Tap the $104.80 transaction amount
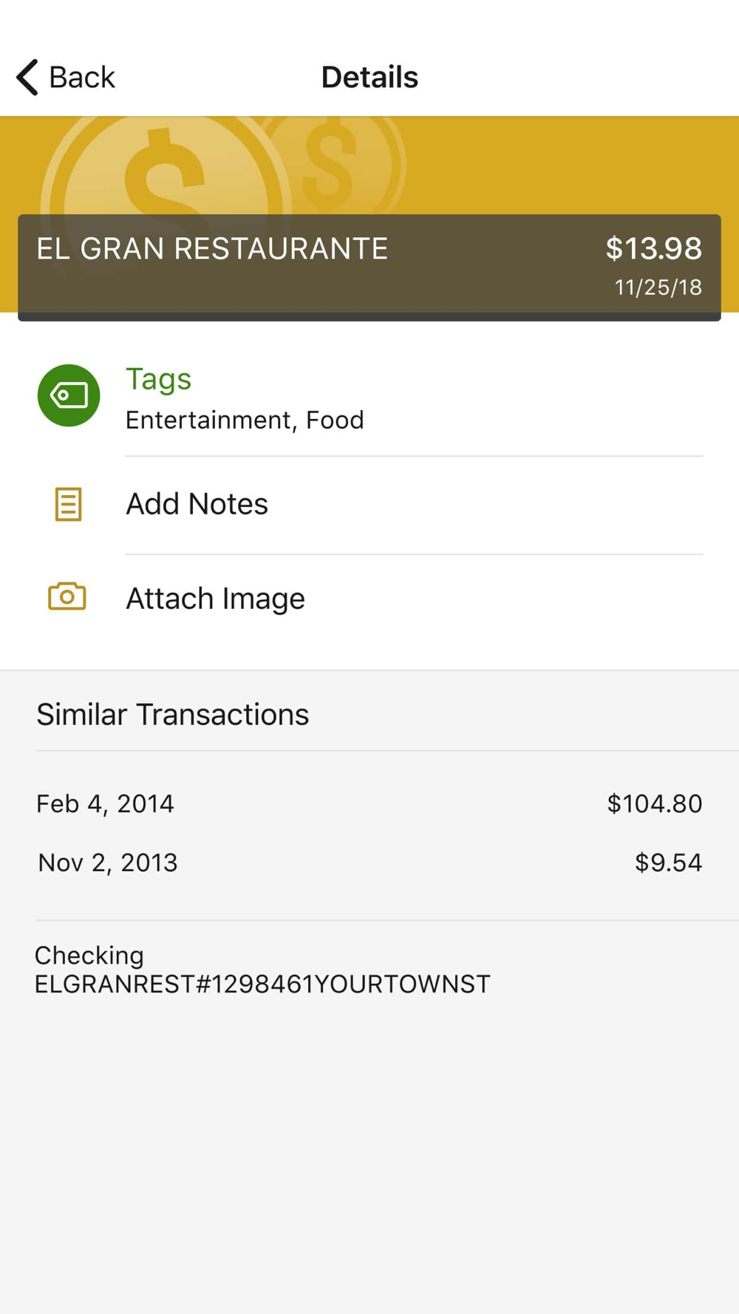Image resolution: width=739 pixels, height=1314 pixels. click(655, 803)
